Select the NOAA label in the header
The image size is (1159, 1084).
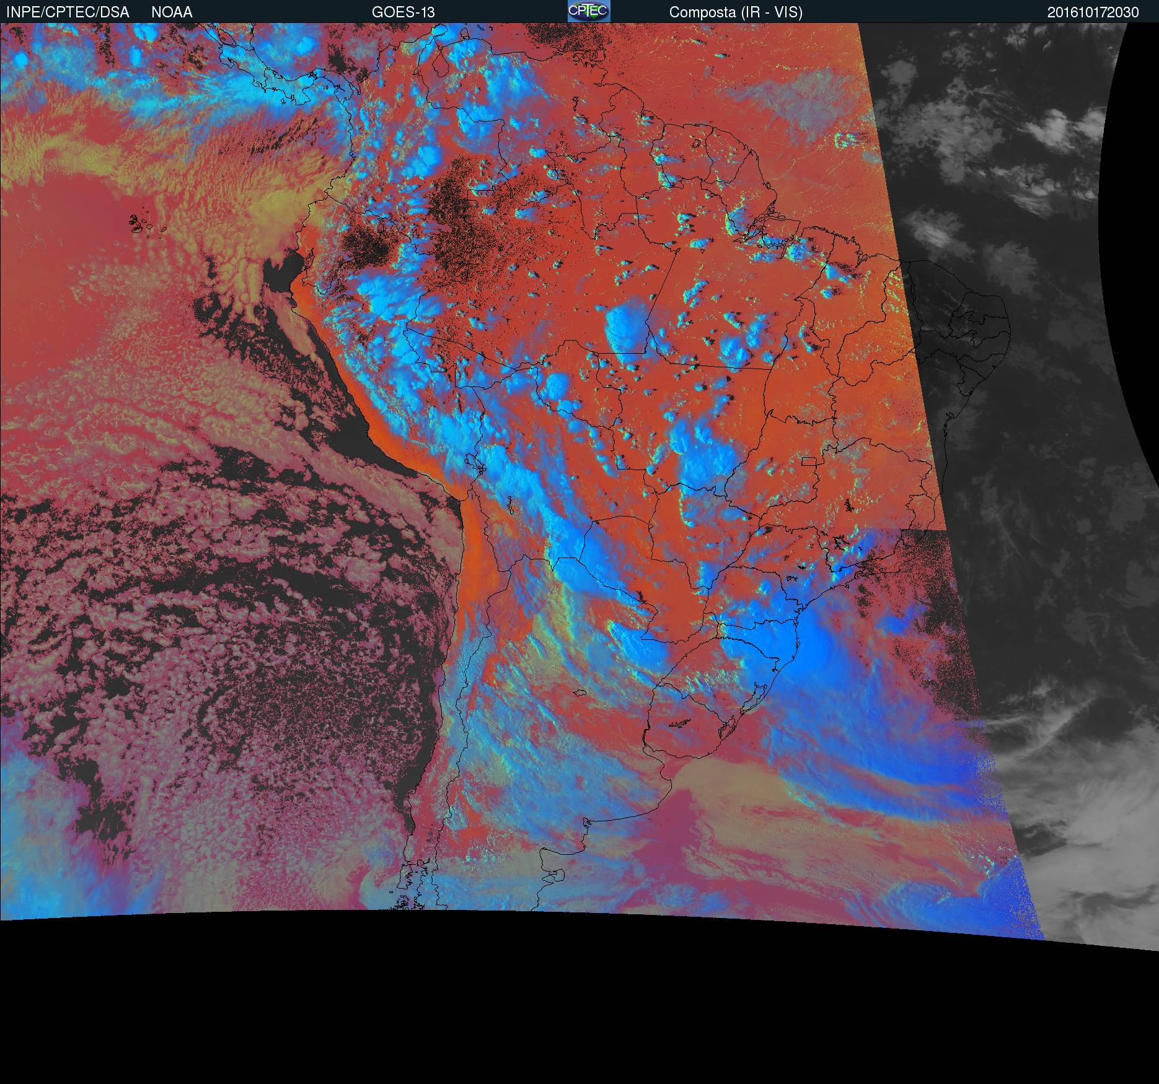point(172,12)
